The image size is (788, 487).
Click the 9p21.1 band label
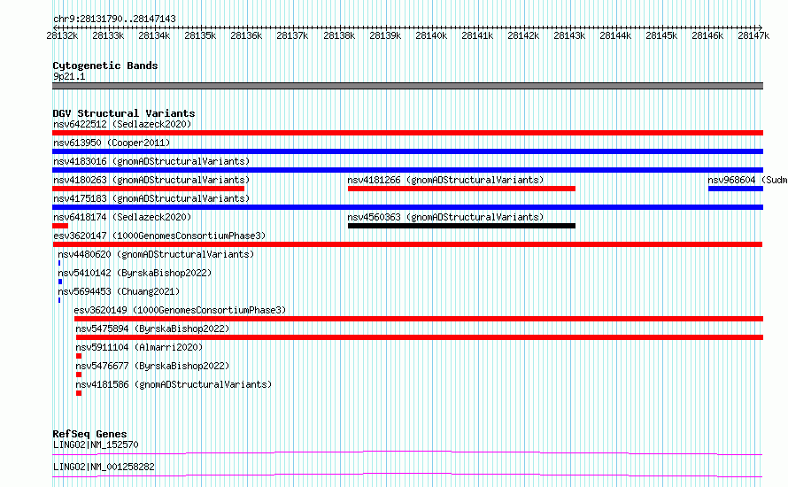pos(69,76)
